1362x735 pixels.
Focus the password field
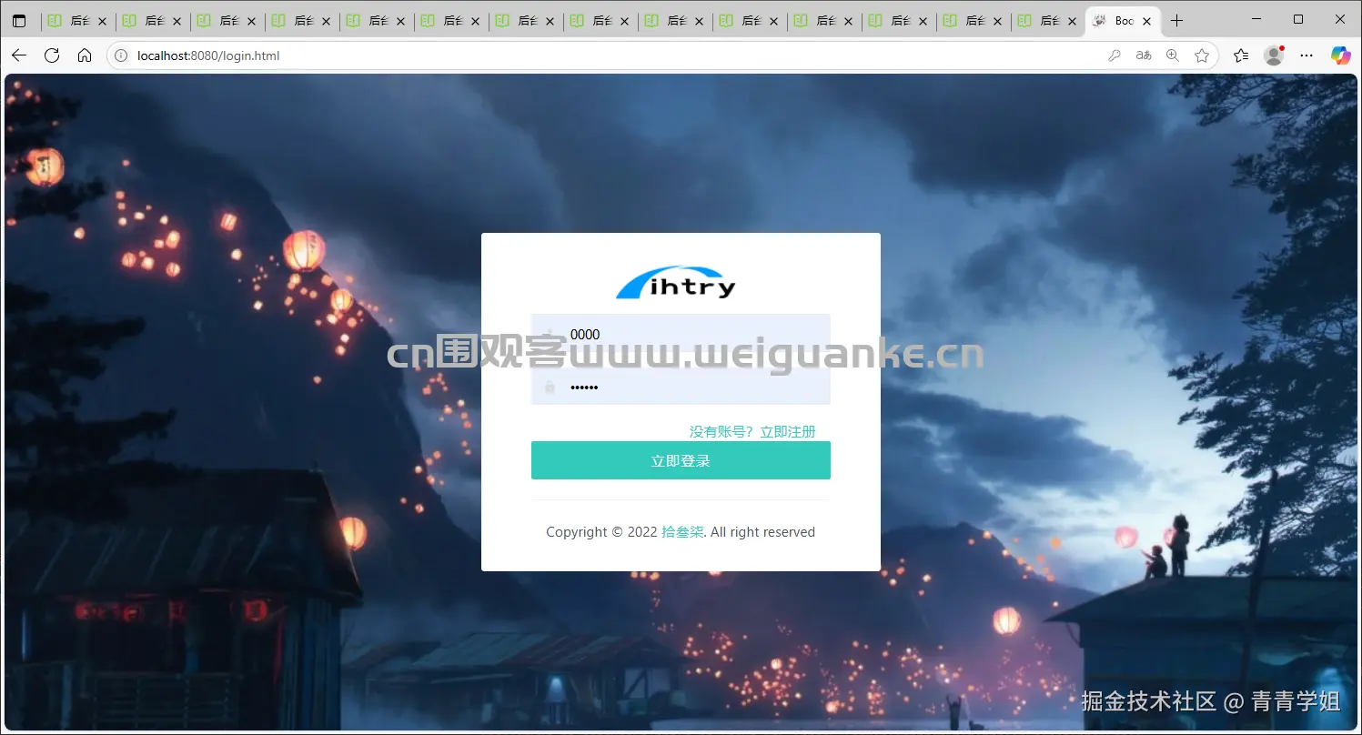(681, 387)
